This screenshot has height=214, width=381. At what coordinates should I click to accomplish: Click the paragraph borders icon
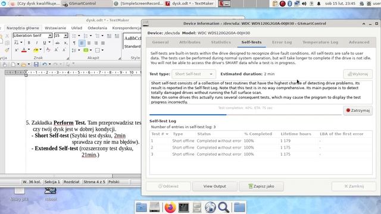[x=98, y=50]
